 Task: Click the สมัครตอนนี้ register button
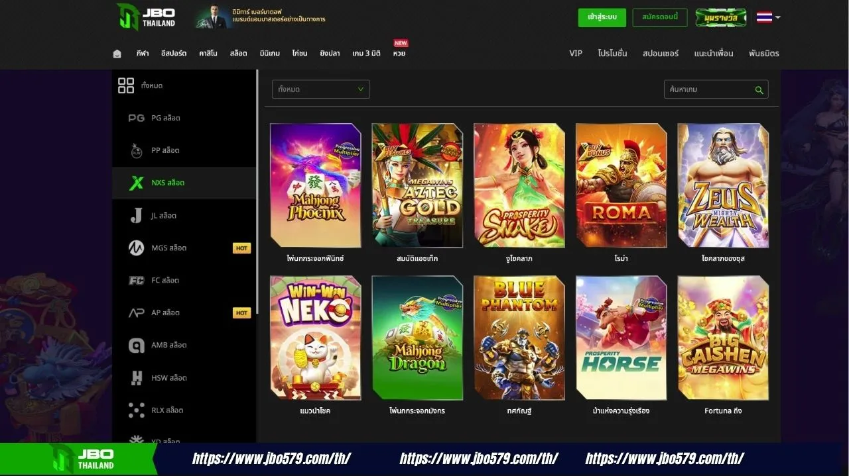tap(659, 17)
